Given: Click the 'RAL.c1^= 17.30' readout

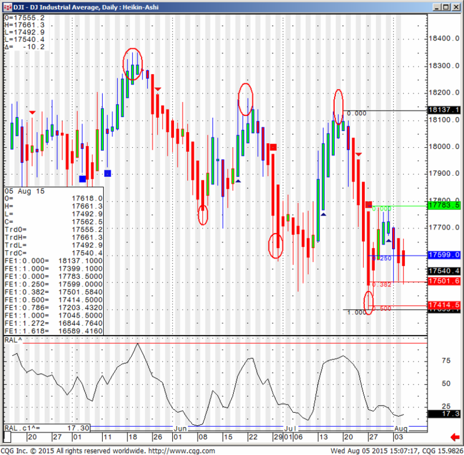Looking at the screenshot, I should (47, 428).
